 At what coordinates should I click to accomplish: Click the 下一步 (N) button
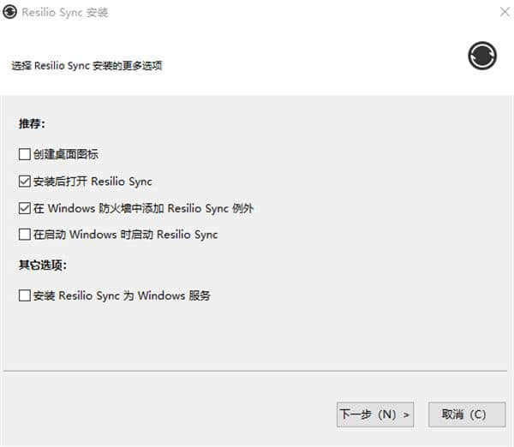point(375,414)
